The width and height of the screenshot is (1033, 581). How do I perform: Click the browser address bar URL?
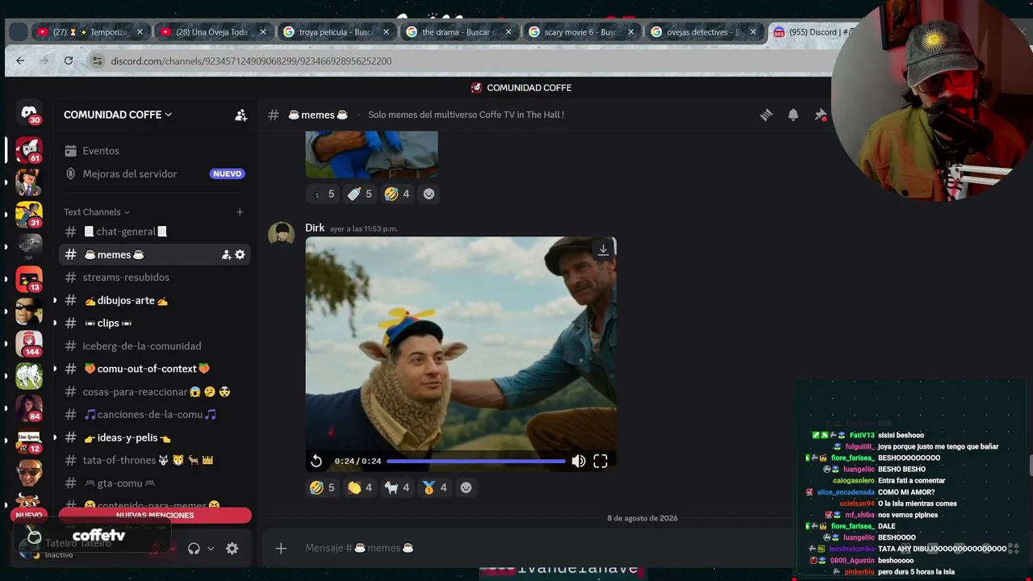(x=252, y=61)
